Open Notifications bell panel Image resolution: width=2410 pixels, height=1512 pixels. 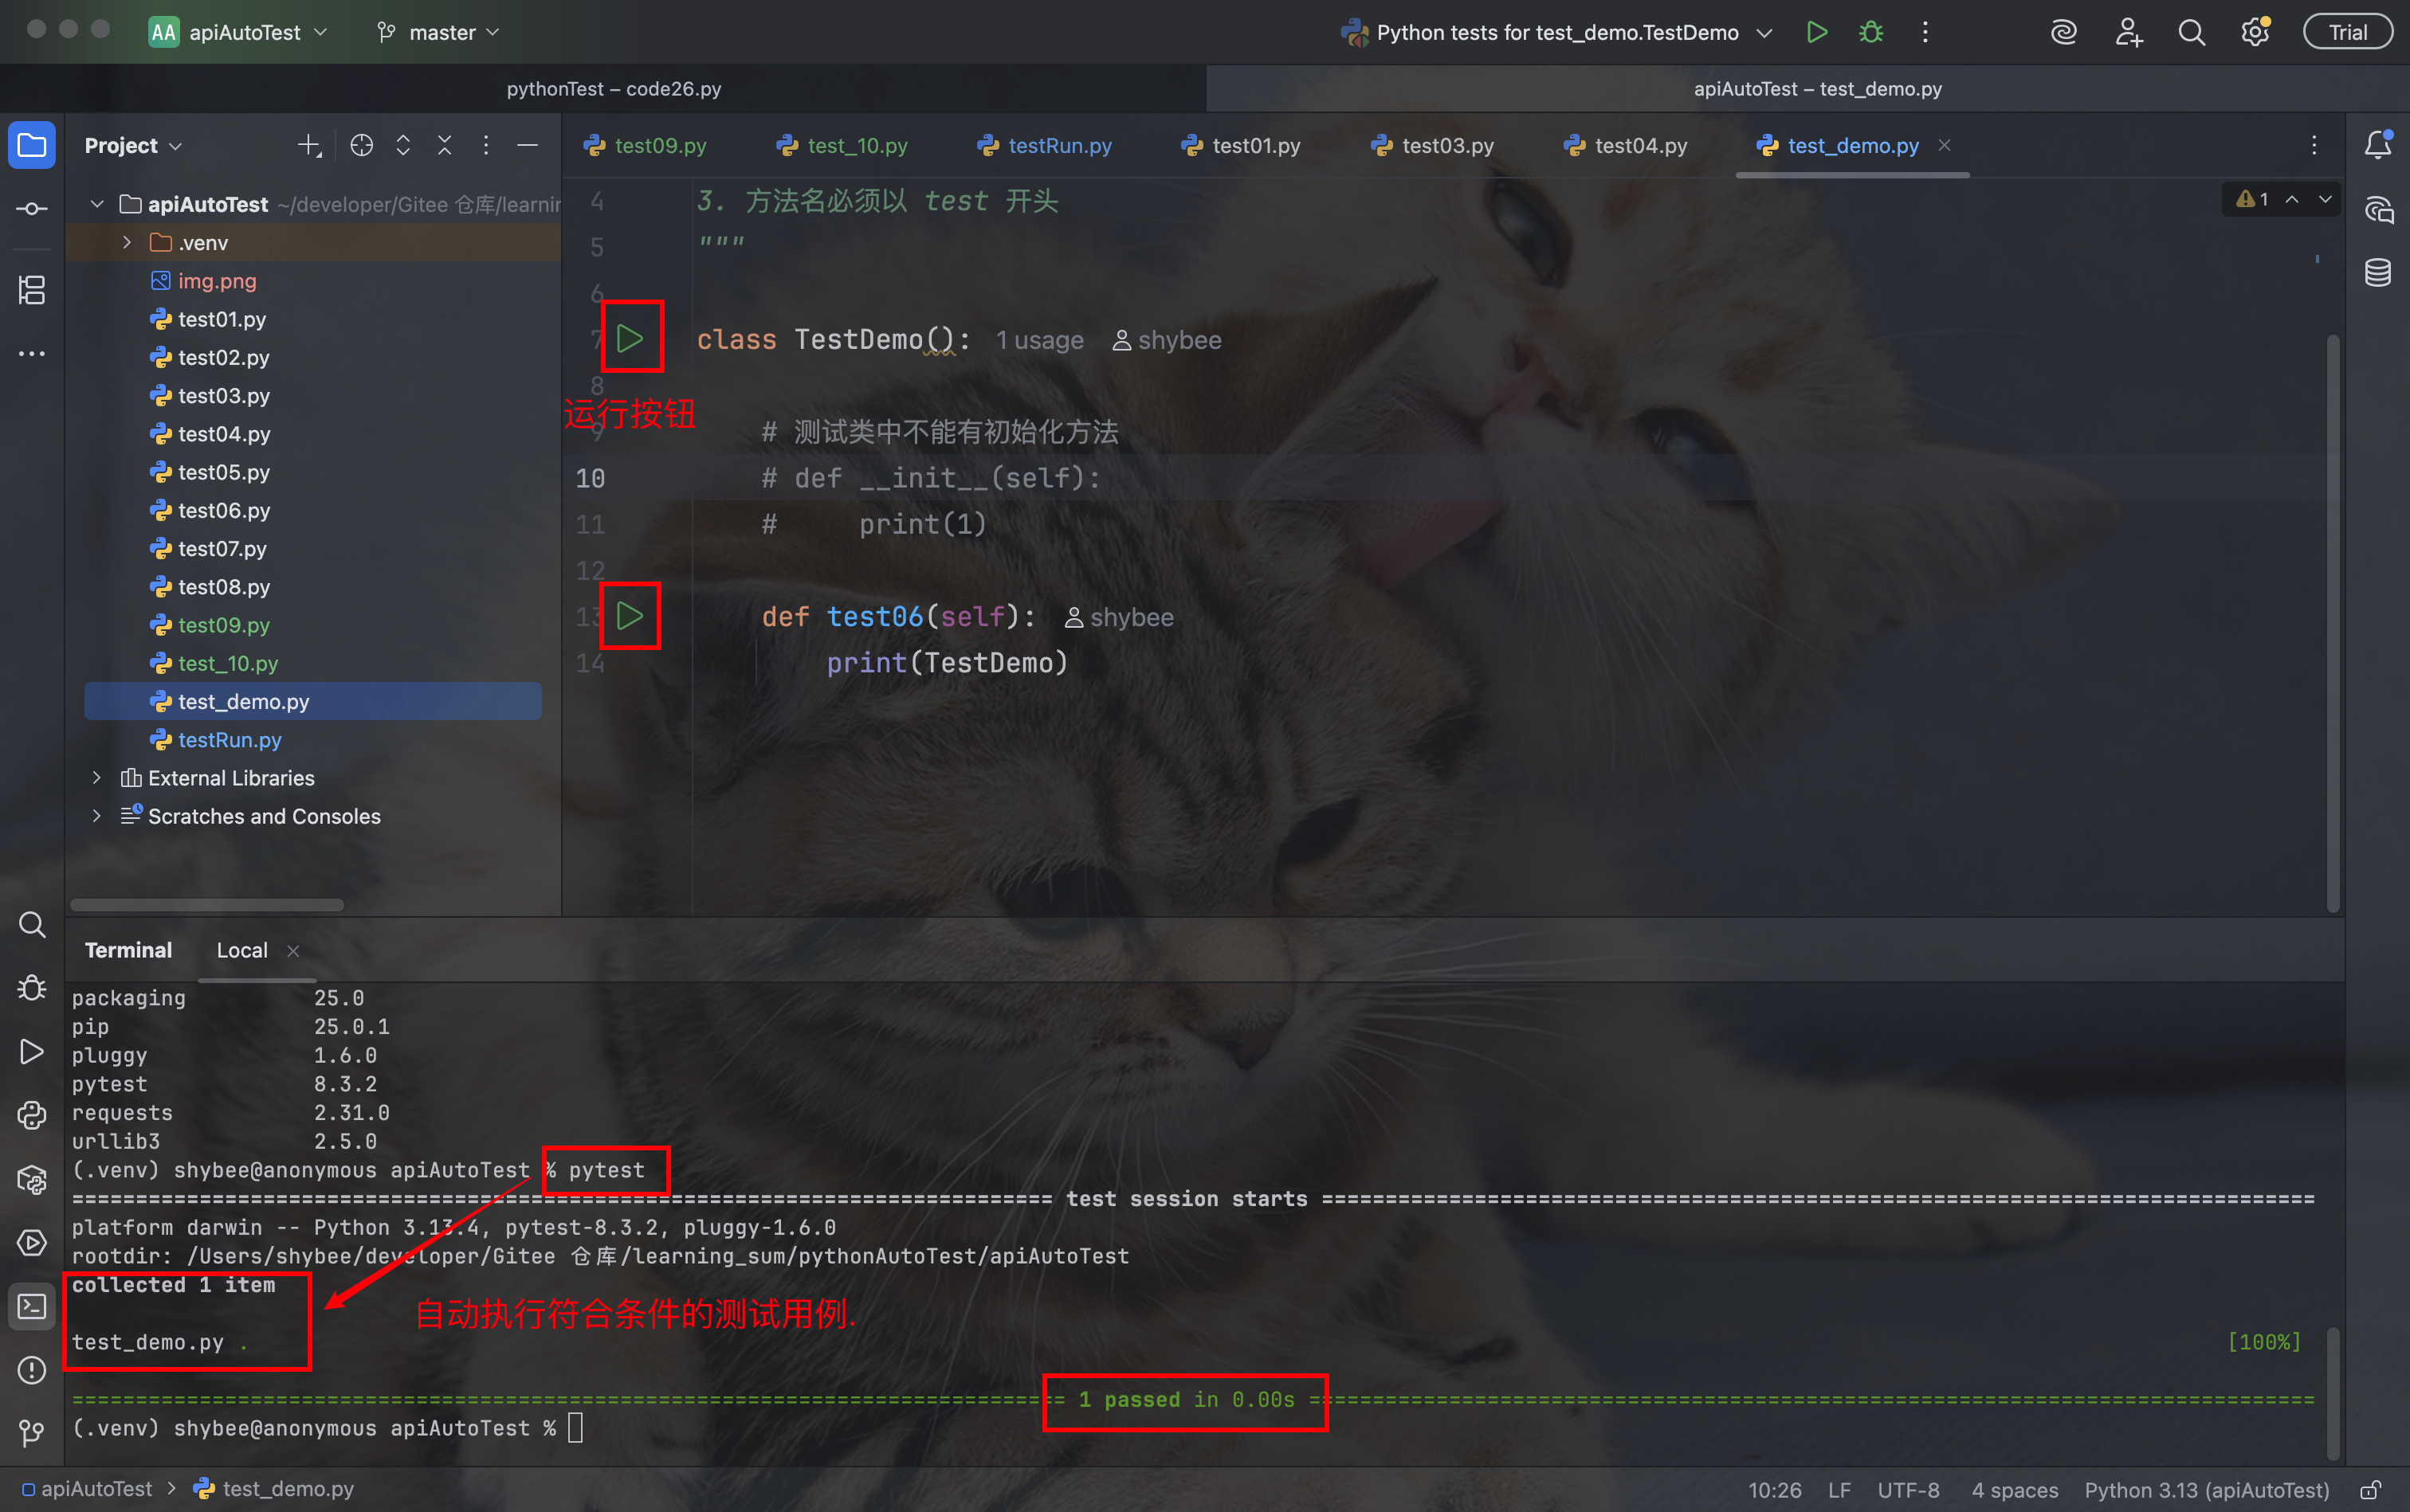[x=2378, y=145]
